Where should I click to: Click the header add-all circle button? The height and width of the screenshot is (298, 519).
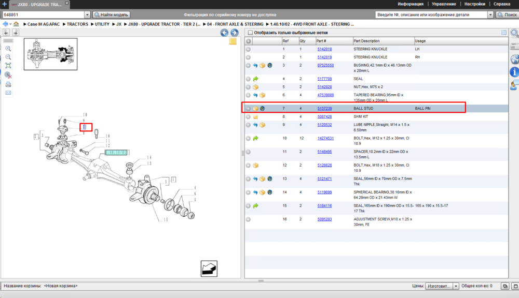point(248,41)
